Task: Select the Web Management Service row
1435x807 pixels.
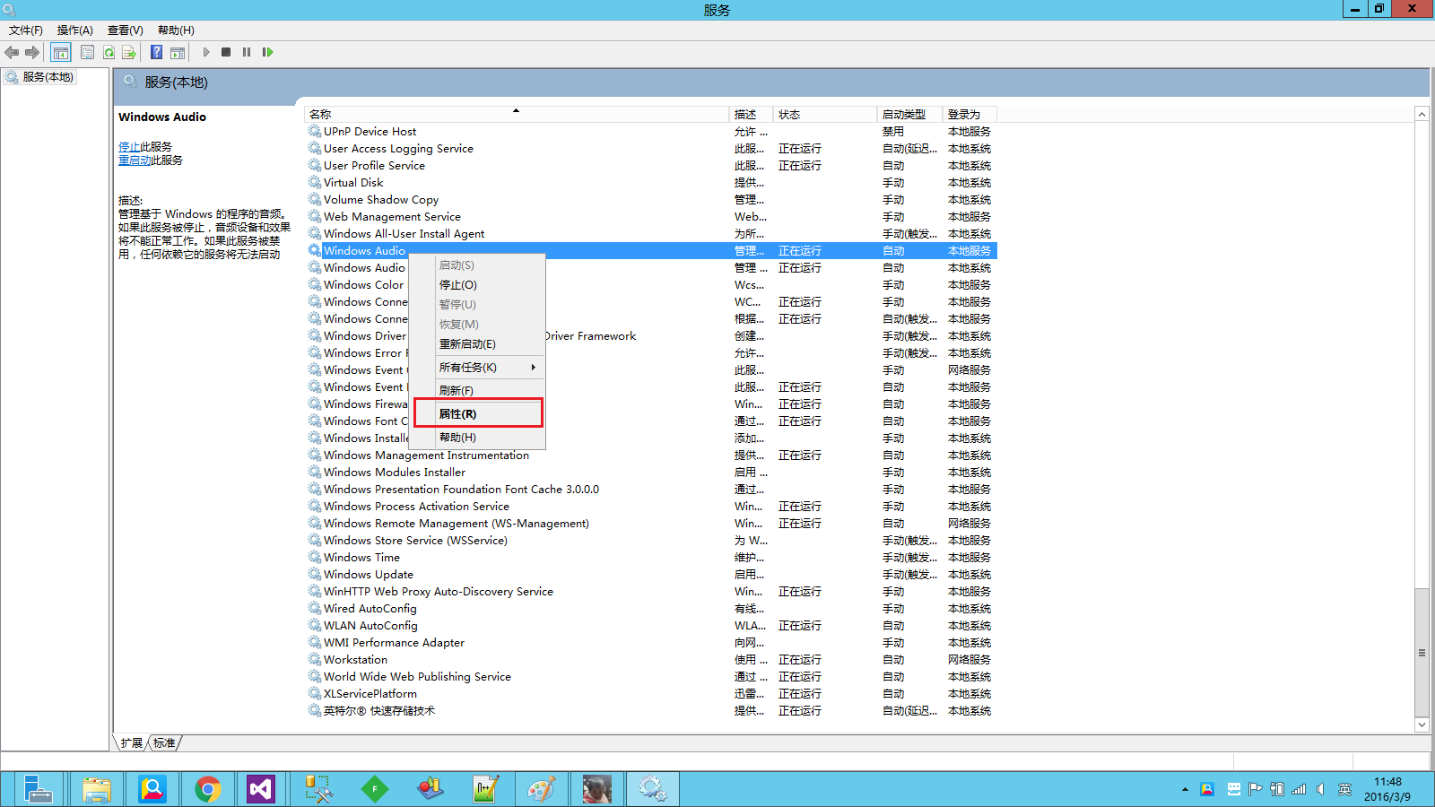Action: point(651,217)
